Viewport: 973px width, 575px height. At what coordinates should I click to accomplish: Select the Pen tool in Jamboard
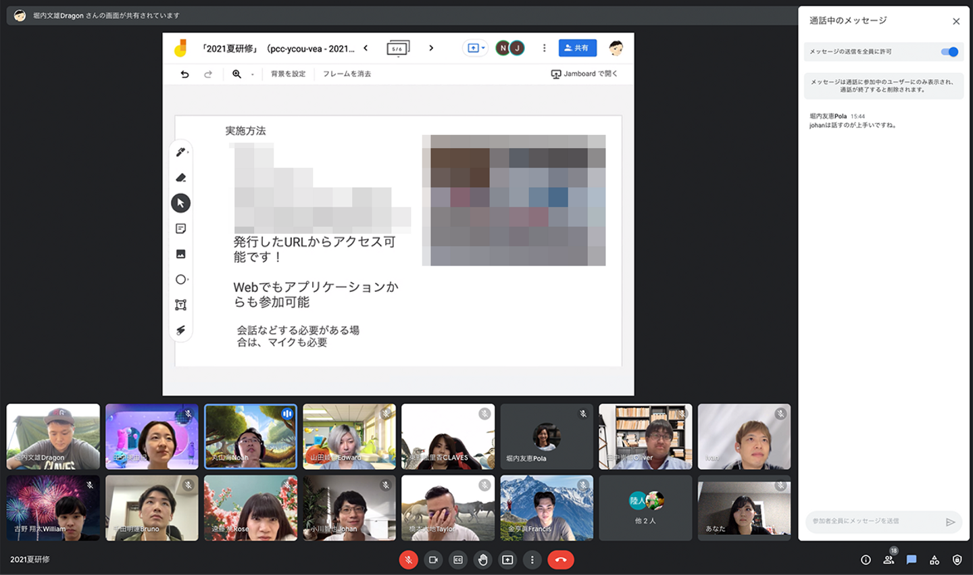[x=180, y=153]
